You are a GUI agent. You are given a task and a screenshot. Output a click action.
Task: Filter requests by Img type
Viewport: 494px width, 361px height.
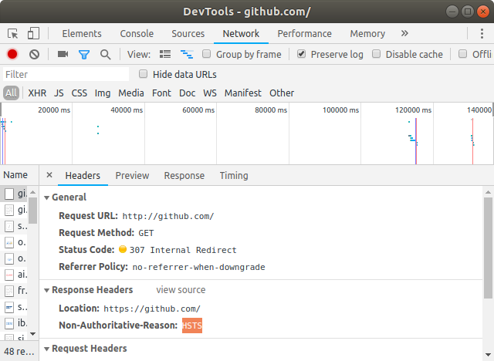(103, 93)
